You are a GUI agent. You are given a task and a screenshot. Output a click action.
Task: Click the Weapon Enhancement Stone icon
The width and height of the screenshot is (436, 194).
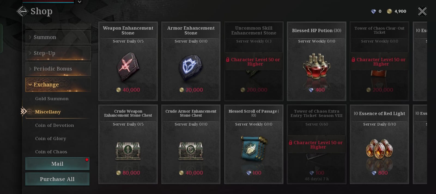(x=128, y=66)
